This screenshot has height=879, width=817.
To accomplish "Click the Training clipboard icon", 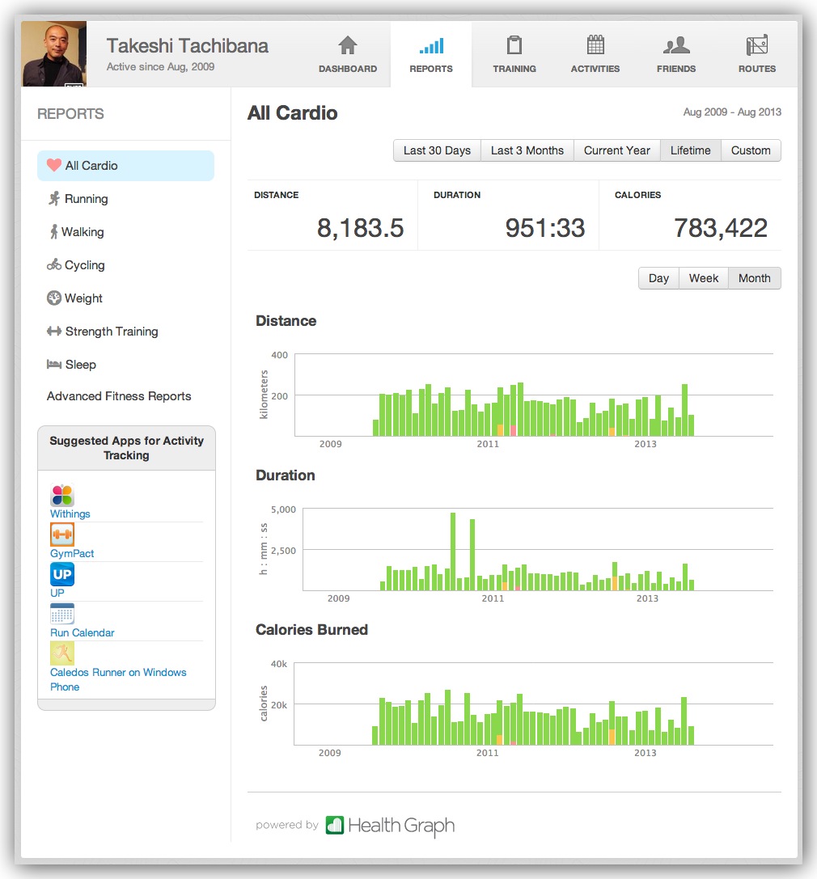I will (x=514, y=45).
